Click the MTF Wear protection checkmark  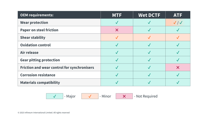pyautogui.click(x=117, y=22)
